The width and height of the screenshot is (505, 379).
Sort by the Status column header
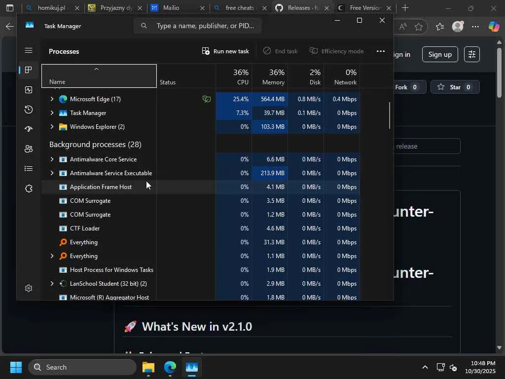[186, 76]
